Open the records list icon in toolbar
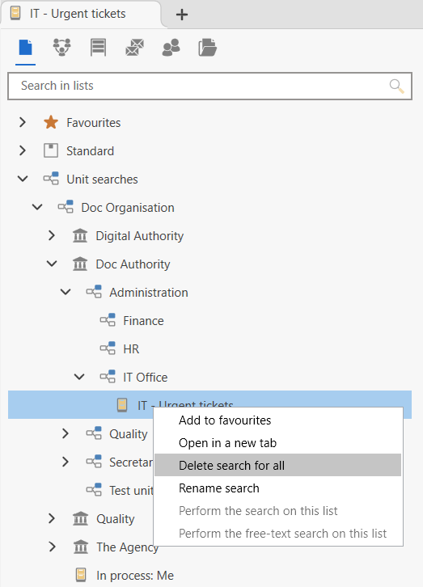The width and height of the screenshot is (423, 587). coord(98,48)
